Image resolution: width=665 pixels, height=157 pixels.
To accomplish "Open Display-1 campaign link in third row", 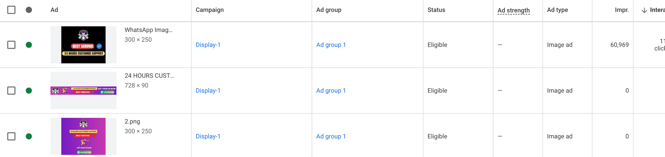I will click(x=208, y=136).
